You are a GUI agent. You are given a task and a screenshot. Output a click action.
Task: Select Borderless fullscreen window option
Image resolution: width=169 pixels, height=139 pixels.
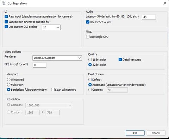[8, 90]
